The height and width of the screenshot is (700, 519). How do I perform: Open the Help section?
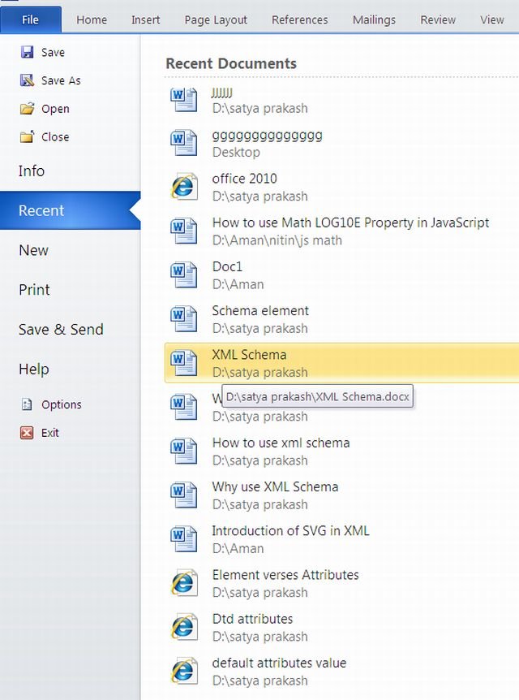point(34,369)
